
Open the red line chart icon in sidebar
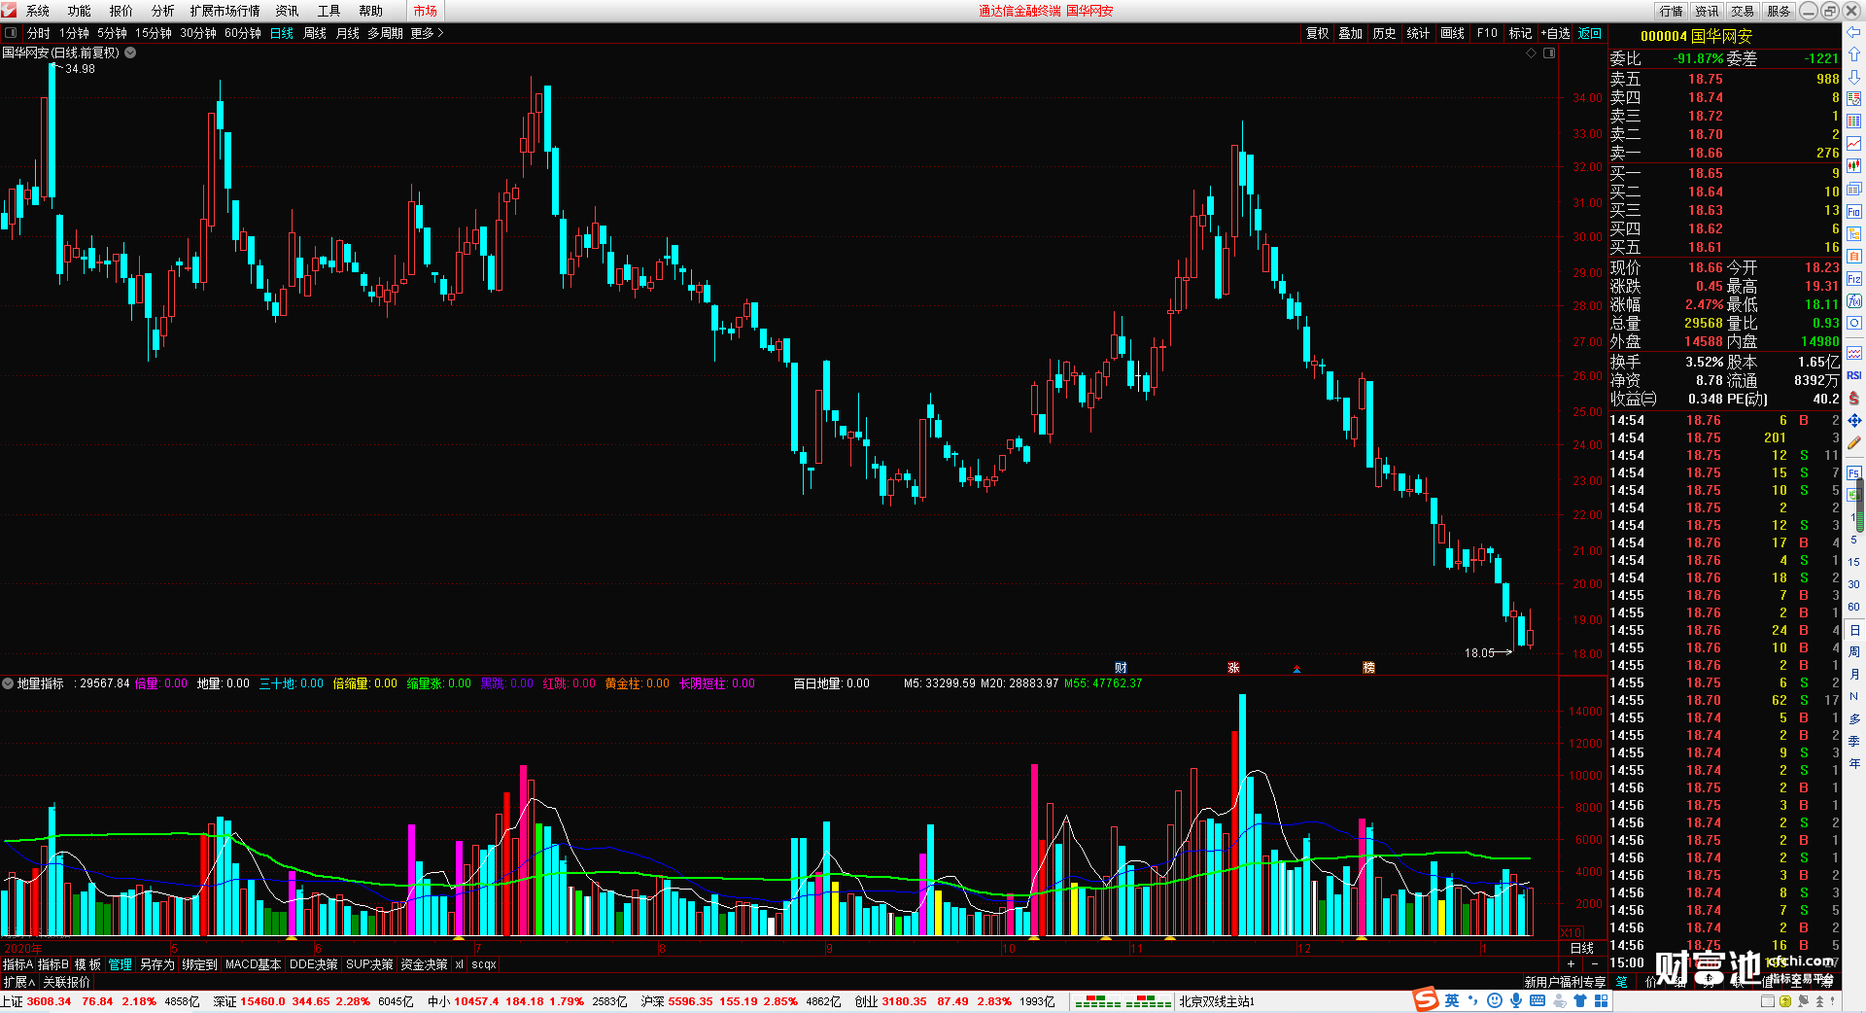click(1853, 144)
